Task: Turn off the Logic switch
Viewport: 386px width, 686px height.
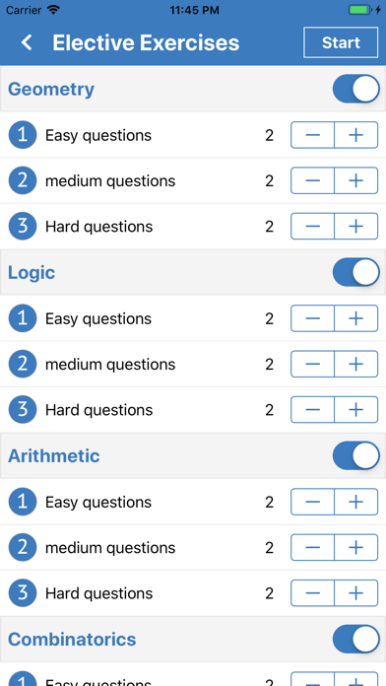Action: pos(355,272)
